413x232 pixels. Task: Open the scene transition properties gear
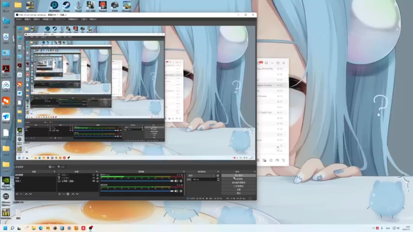click(x=217, y=175)
